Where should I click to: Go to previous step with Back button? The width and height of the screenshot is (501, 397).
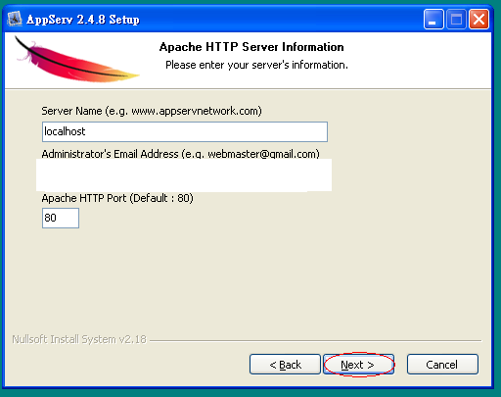285,365
